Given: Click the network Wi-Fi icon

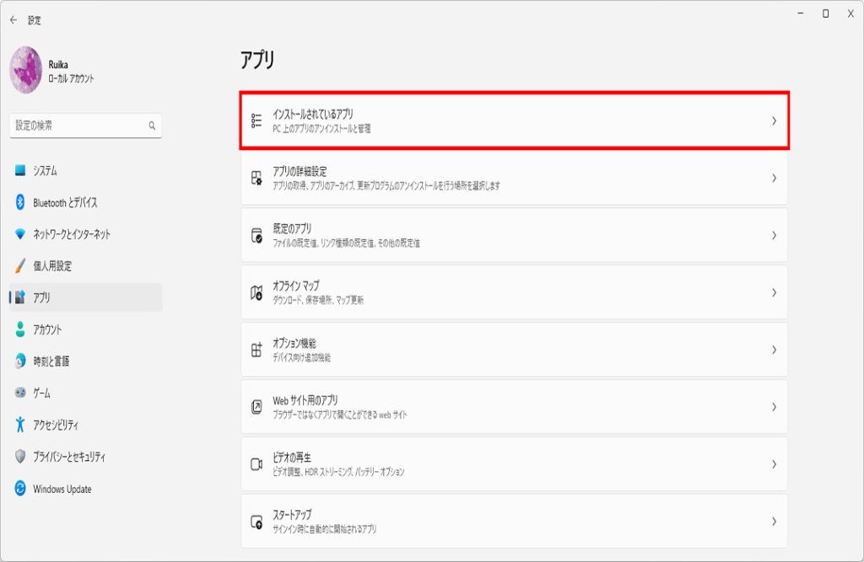Looking at the screenshot, I should coord(20,234).
